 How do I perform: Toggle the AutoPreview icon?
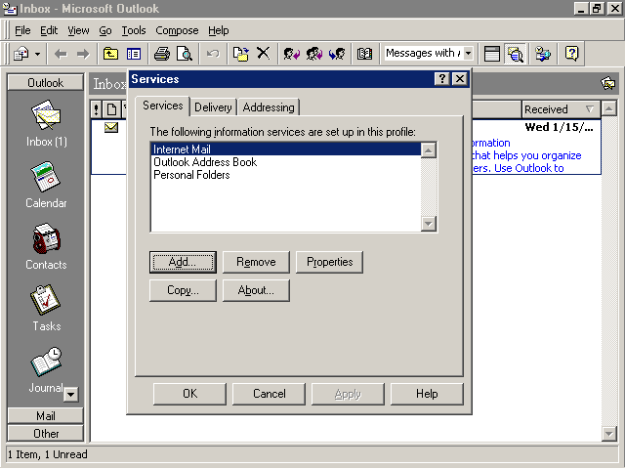(x=515, y=54)
